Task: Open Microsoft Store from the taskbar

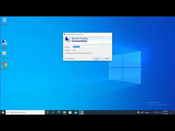Action: [70, 112]
